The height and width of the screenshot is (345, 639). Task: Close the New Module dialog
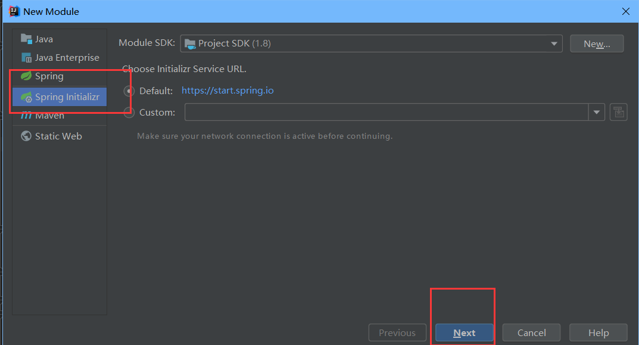[626, 11]
